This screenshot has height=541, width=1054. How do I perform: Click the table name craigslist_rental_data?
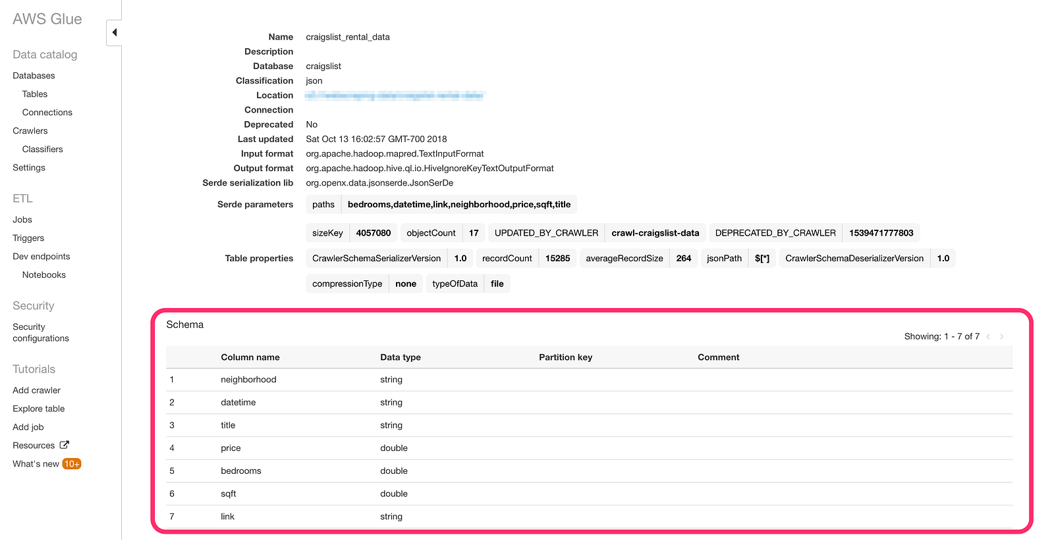point(348,37)
